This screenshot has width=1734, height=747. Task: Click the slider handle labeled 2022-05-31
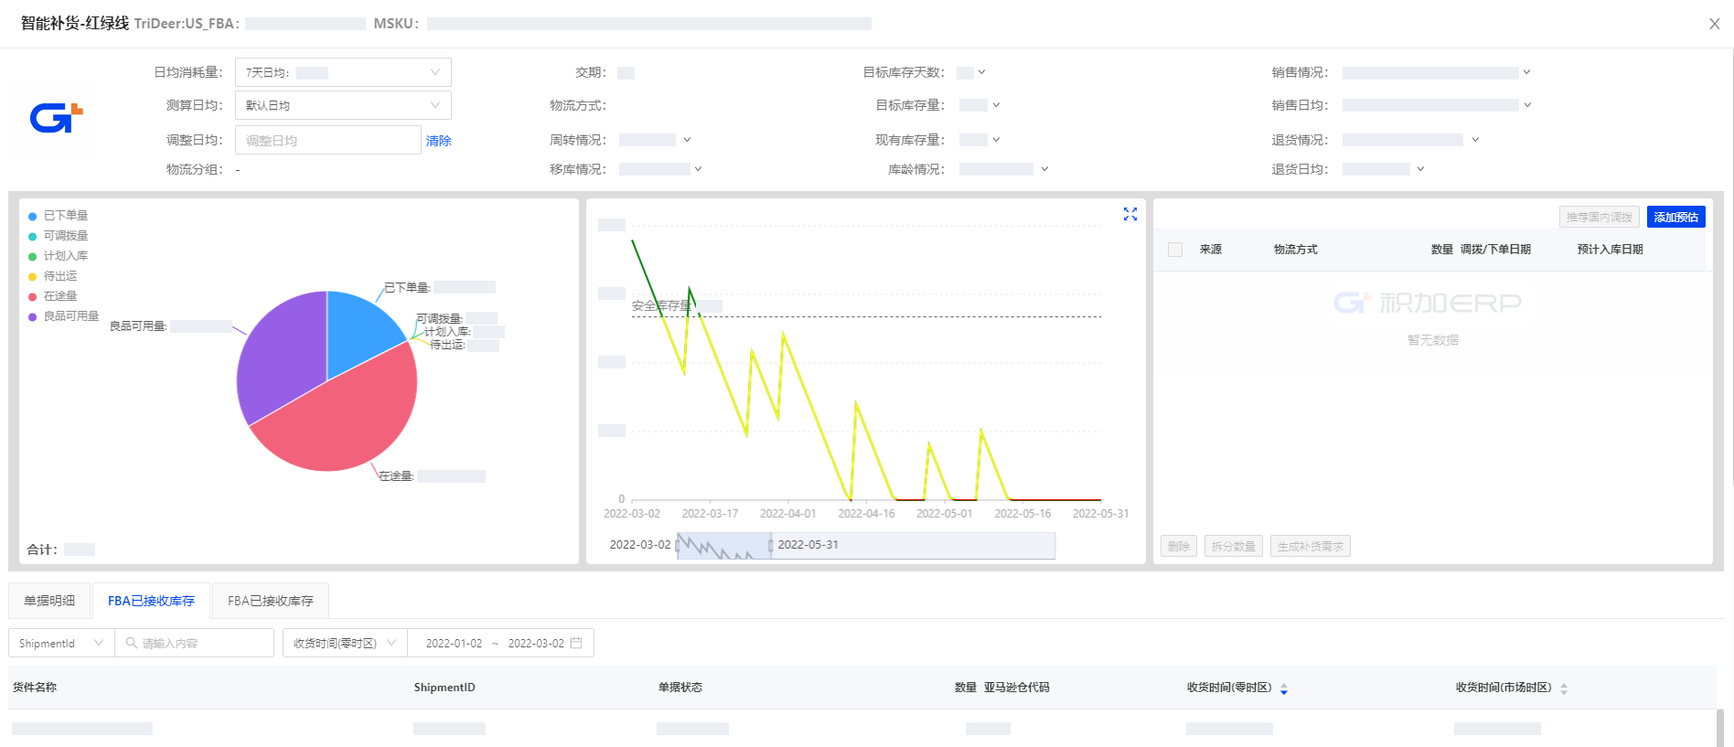pos(770,546)
